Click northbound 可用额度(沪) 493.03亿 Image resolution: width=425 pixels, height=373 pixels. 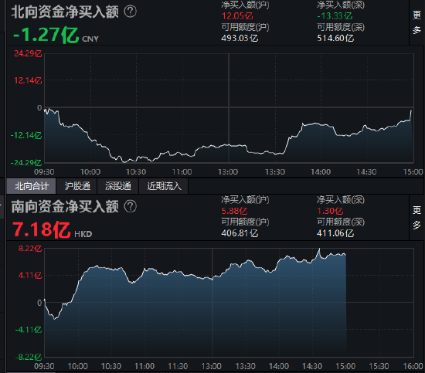pyautogui.click(x=240, y=38)
